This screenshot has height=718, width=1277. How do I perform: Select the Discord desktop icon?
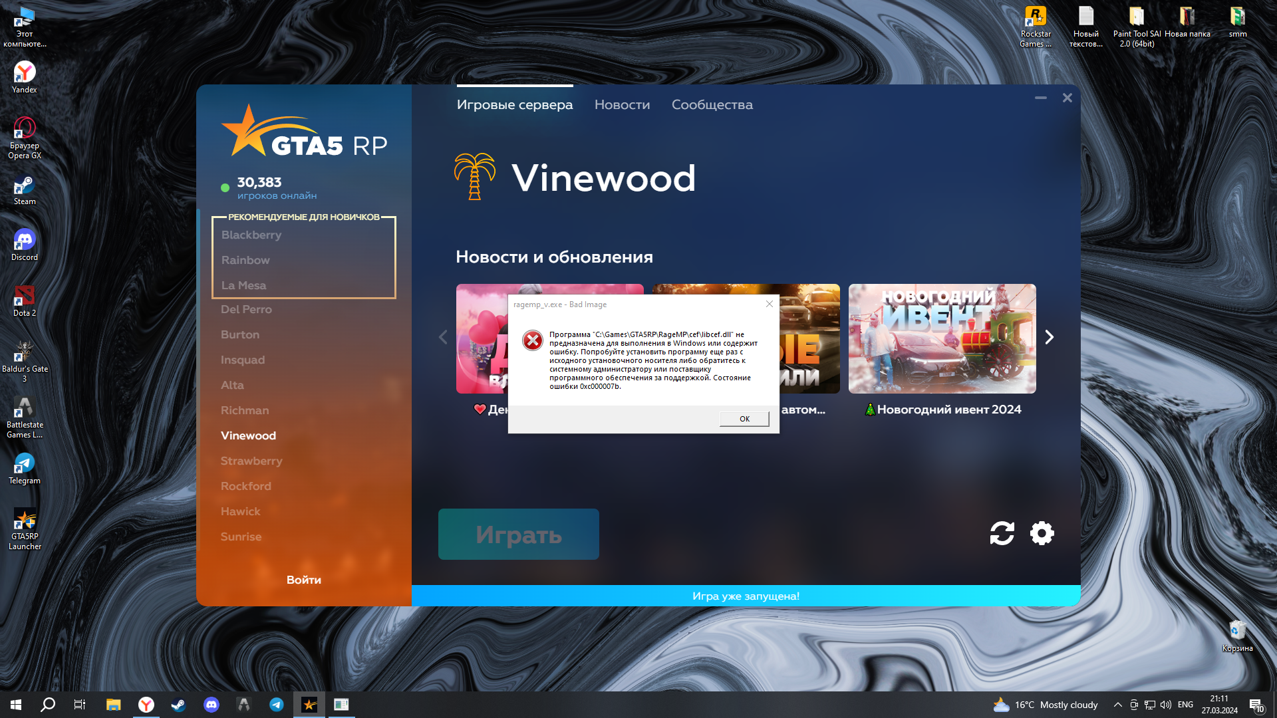pyautogui.click(x=25, y=245)
